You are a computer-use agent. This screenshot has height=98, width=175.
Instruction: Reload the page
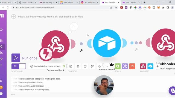pos(8,8)
